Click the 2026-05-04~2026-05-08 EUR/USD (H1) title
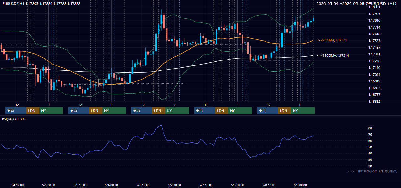The image size is (401, 188). (357, 3)
